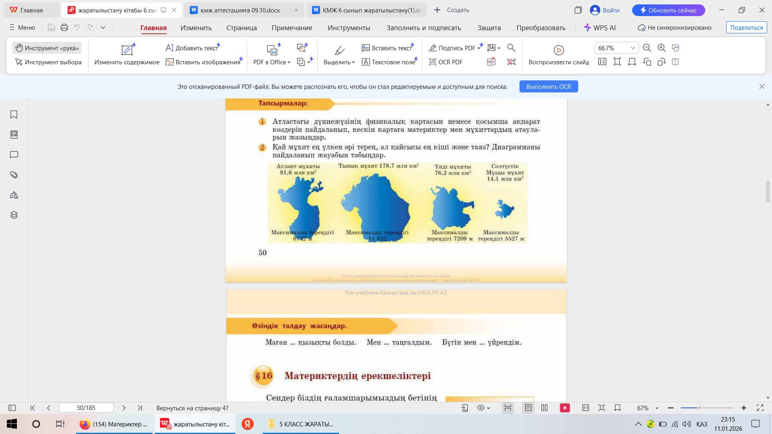The width and height of the screenshot is (772, 434).
Task: Click the print icon
Action: (64, 28)
